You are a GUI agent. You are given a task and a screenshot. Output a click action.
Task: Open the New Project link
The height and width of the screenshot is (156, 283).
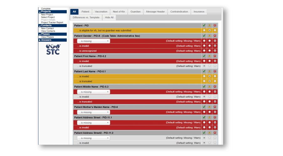click(47, 15)
